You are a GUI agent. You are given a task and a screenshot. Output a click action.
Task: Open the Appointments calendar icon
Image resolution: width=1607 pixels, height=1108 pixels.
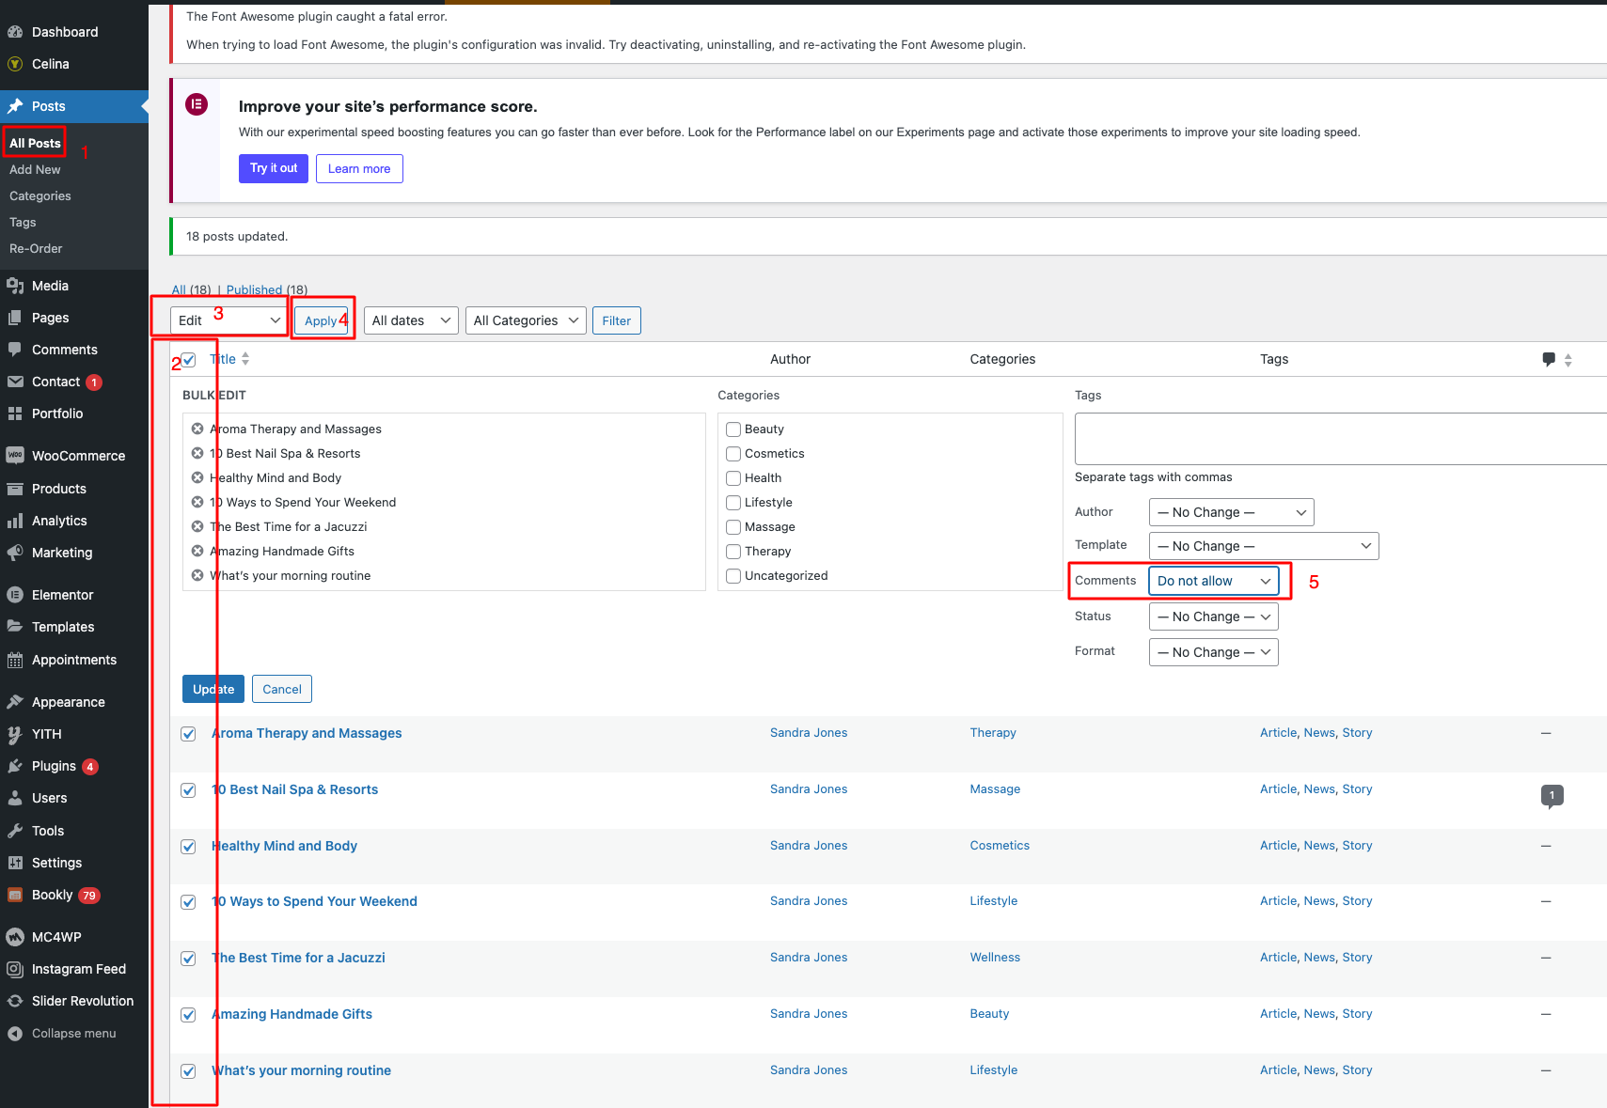(15, 660)
